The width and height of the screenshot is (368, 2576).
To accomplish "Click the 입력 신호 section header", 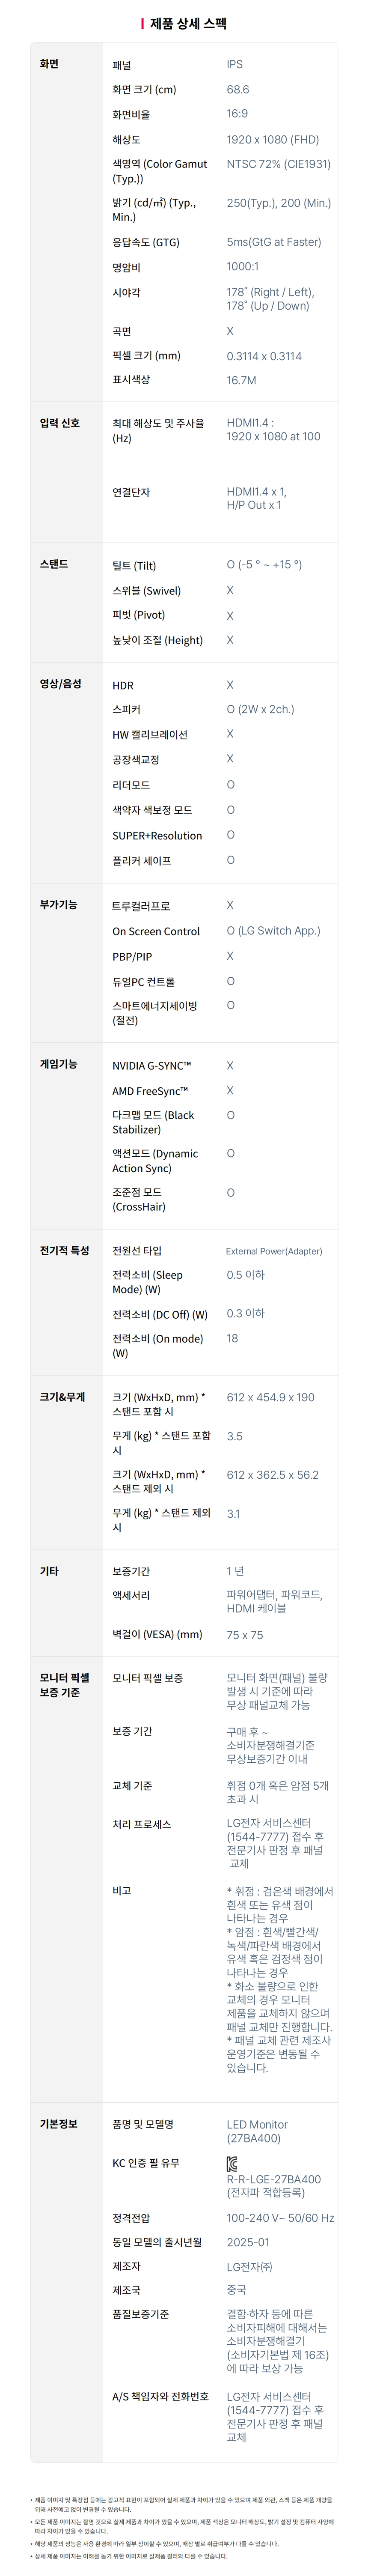I will [59, 423].
